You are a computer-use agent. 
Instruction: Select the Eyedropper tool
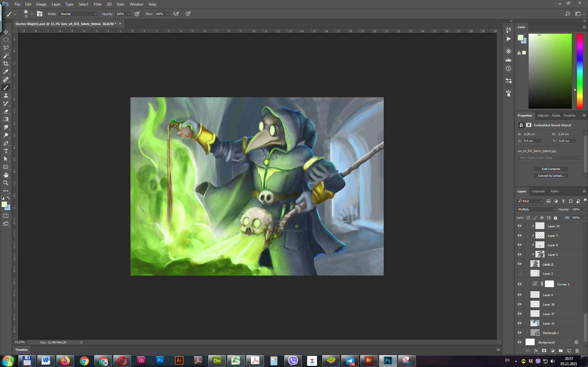pos(6,72)
